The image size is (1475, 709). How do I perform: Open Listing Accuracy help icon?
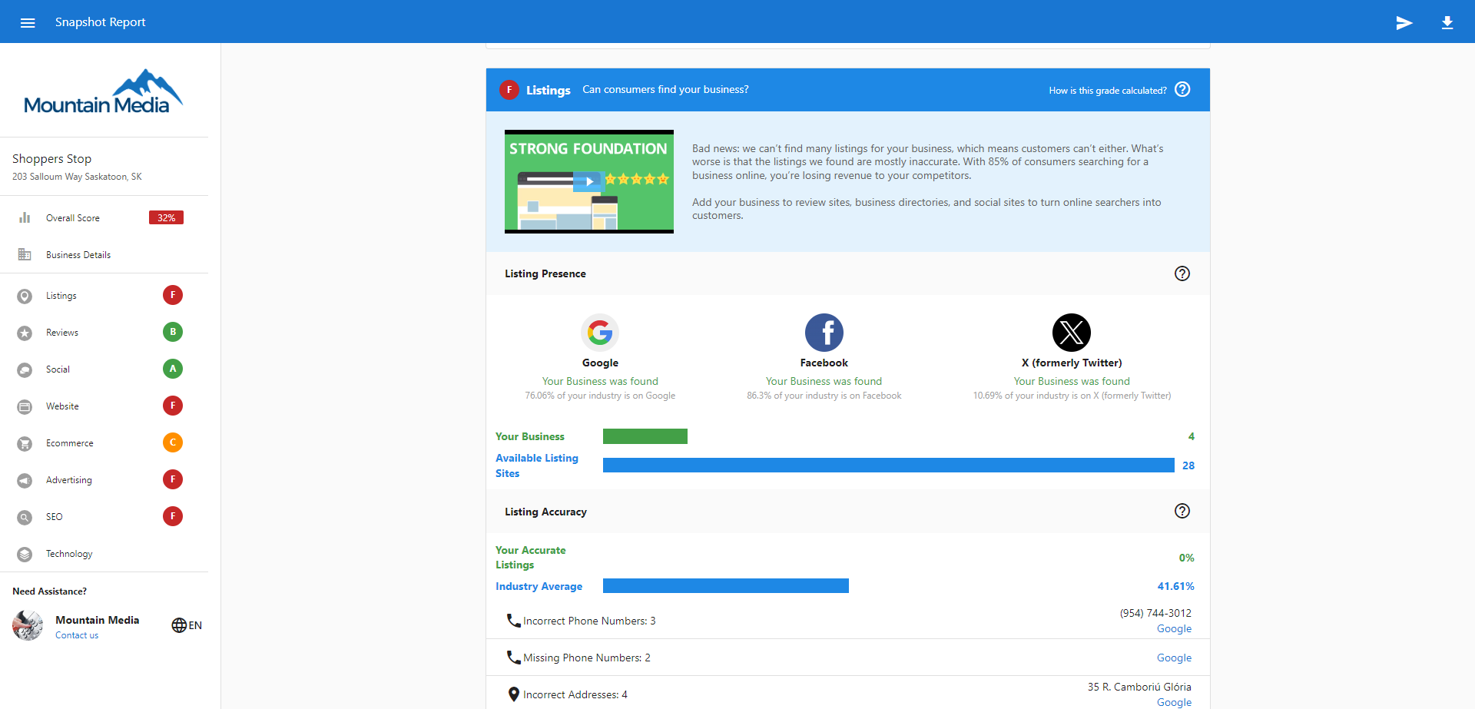[x=1182, y=512]
